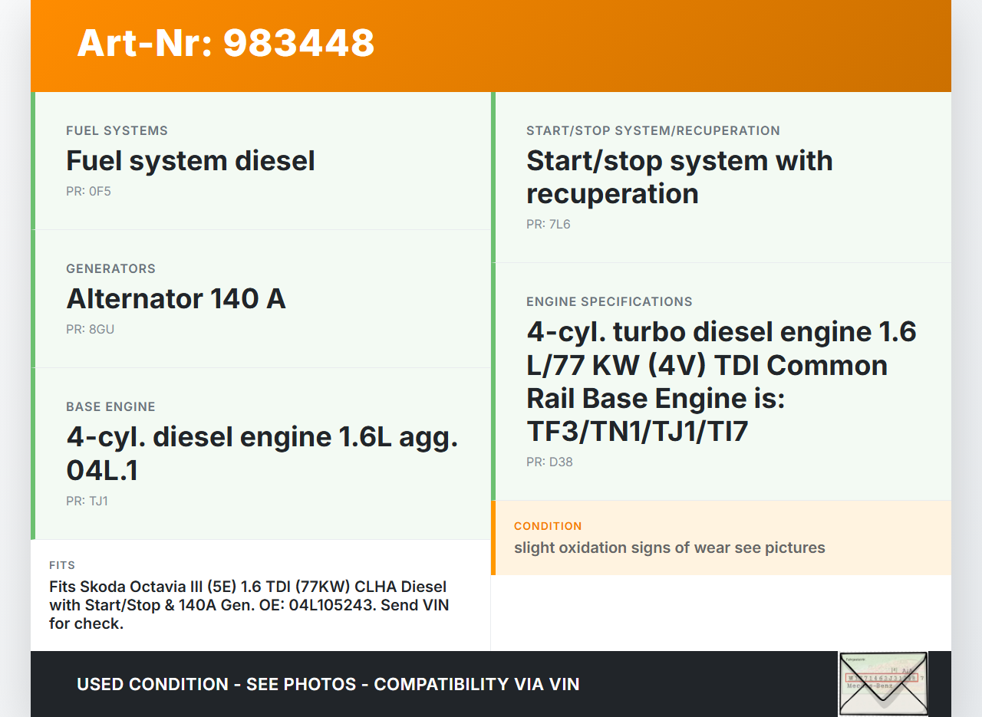
Task: Click the PR: 0F5 code
Action: 88,191
